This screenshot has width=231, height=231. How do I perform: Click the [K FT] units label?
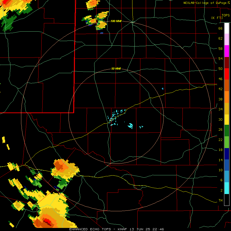click(x=217, y=18)
